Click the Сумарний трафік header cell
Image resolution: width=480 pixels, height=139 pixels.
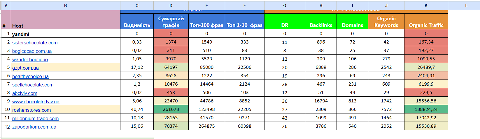coord(171,21)
